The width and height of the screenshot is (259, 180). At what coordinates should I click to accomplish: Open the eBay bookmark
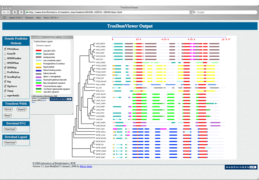pyautogui.click(x=38, y=18)
